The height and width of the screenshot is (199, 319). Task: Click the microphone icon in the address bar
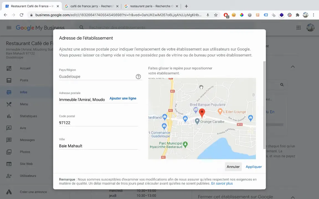[208, 15]
